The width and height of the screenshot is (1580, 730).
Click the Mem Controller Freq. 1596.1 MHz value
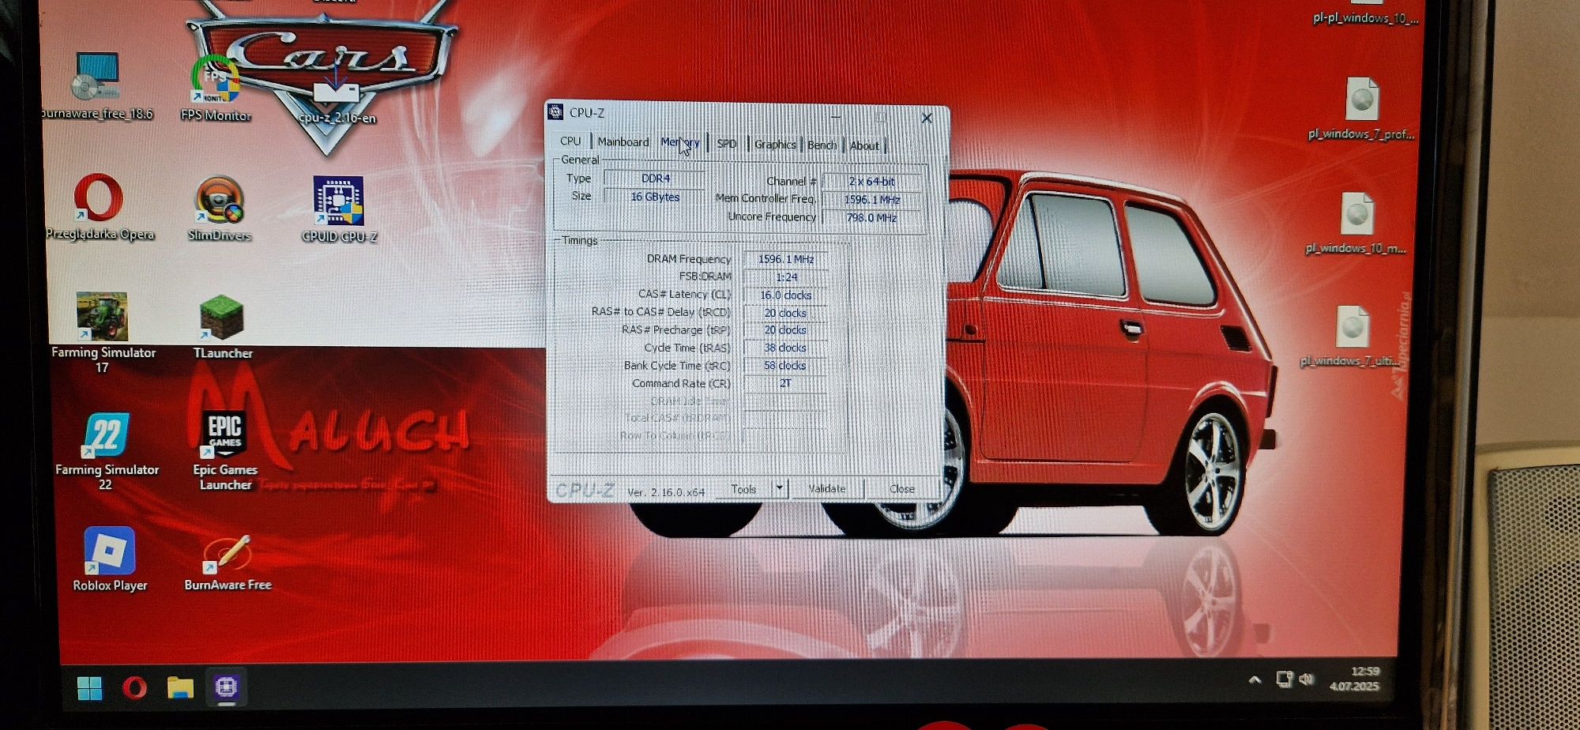tap(871, 200)
